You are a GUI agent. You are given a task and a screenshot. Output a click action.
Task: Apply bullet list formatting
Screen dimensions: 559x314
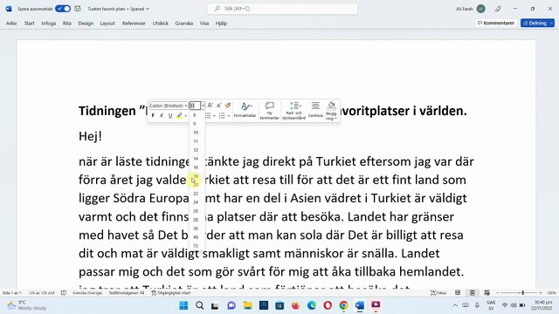[x=208, y=116]
